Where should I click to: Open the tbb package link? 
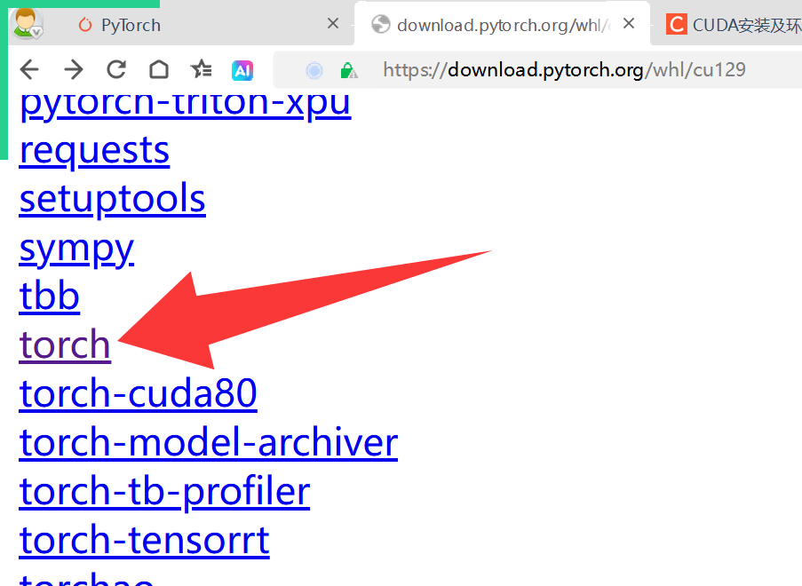tap(49, 296)
